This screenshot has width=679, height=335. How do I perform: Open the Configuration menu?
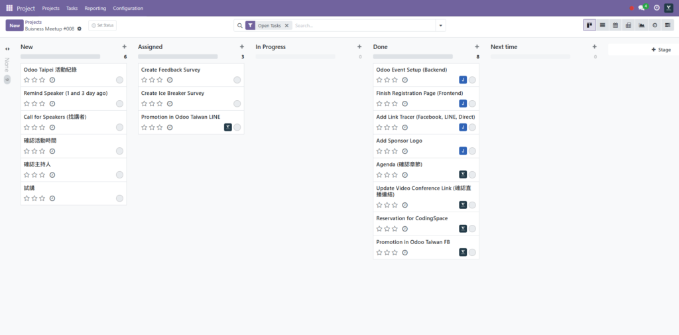[128, 9]
